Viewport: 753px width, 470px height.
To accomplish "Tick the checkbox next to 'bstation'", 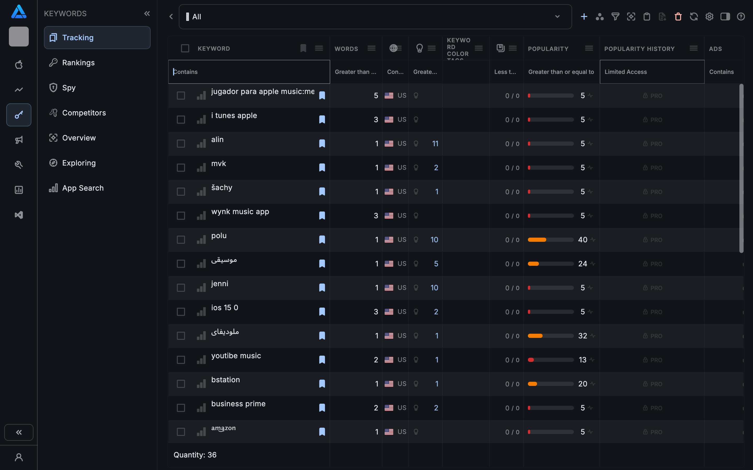I will point(181,384).
